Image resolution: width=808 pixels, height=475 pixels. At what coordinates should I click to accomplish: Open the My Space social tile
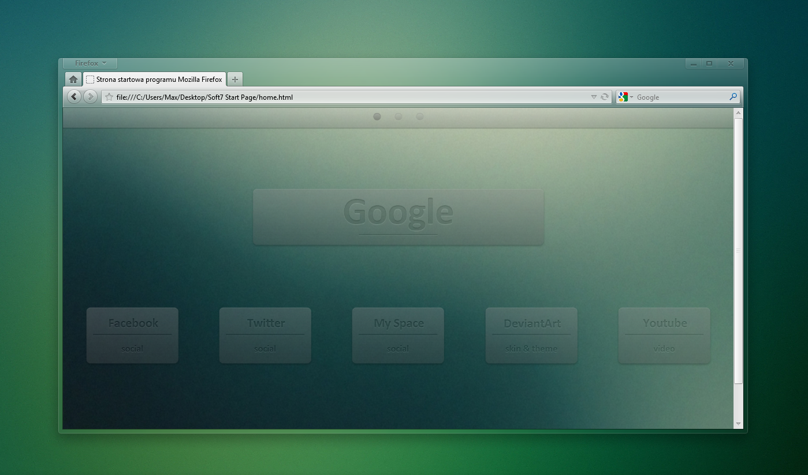pos(398,335)
